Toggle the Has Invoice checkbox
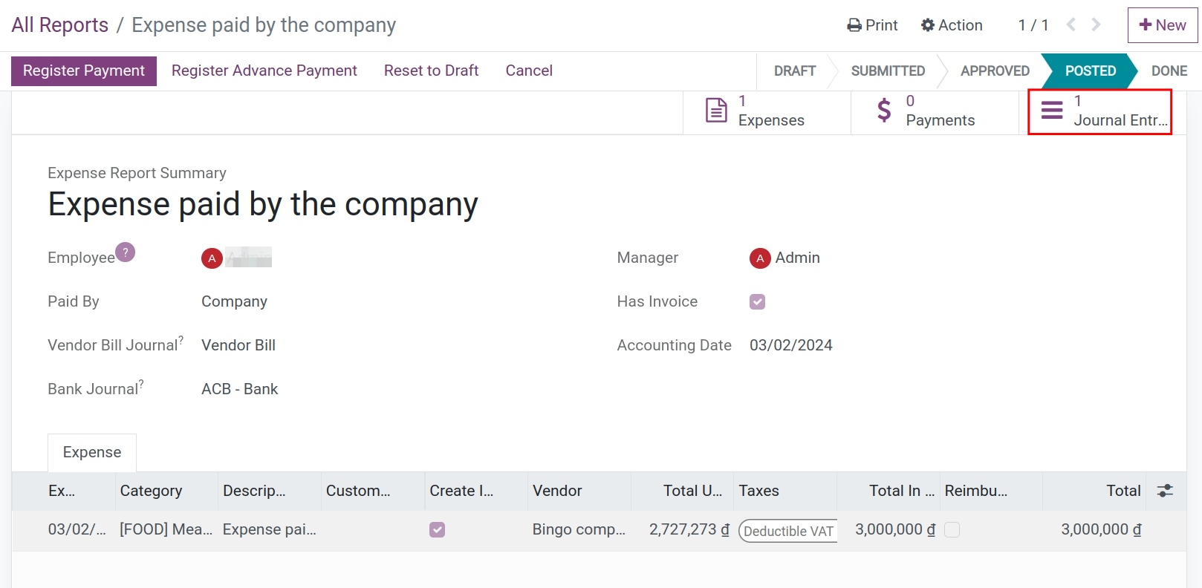Screen dimensions: 1202x588 (757, 301)
